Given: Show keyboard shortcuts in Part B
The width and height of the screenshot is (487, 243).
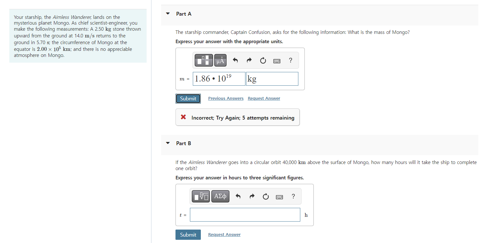Looking at the screenshot, I should click(x=279, y=197).
